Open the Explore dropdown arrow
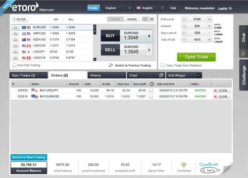248x178 pixels. (130, 8)
